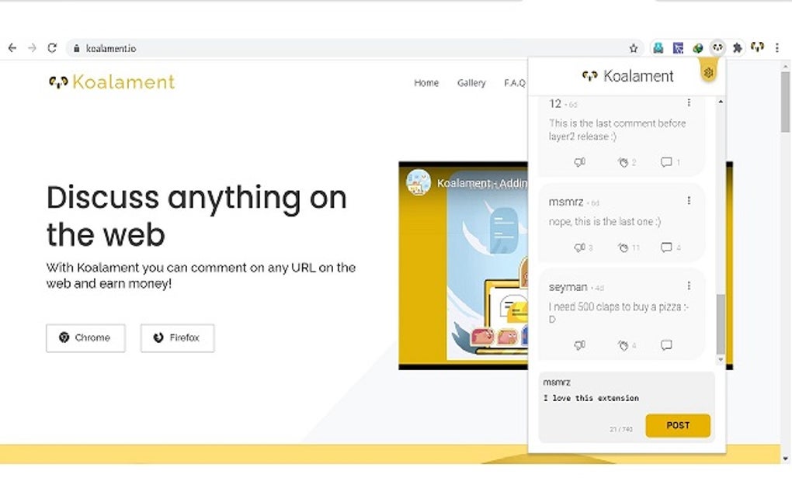792x495 pixels.
Task: Click the address bar URL koalament.io
Action: [110, 48]
